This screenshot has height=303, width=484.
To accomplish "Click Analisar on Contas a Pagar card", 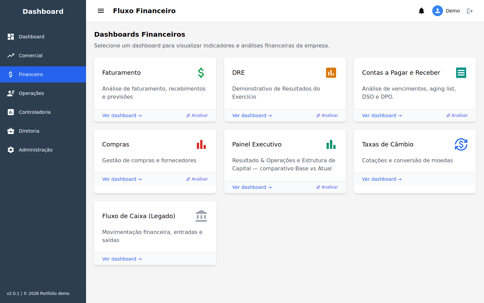I will point(457,115).
